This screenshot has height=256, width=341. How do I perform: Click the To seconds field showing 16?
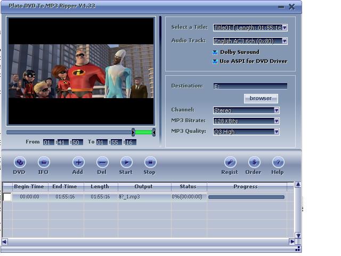click(131, 142)
